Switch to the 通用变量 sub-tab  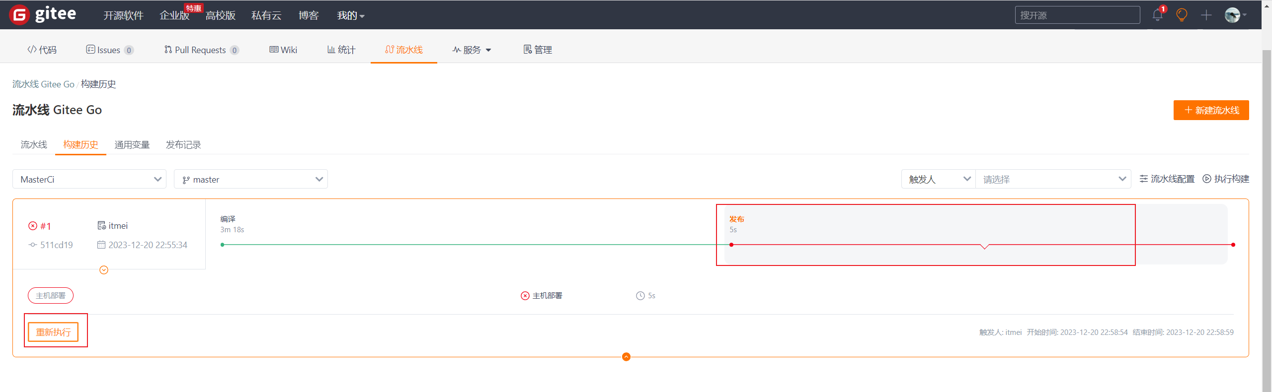(x=132, y=144)
